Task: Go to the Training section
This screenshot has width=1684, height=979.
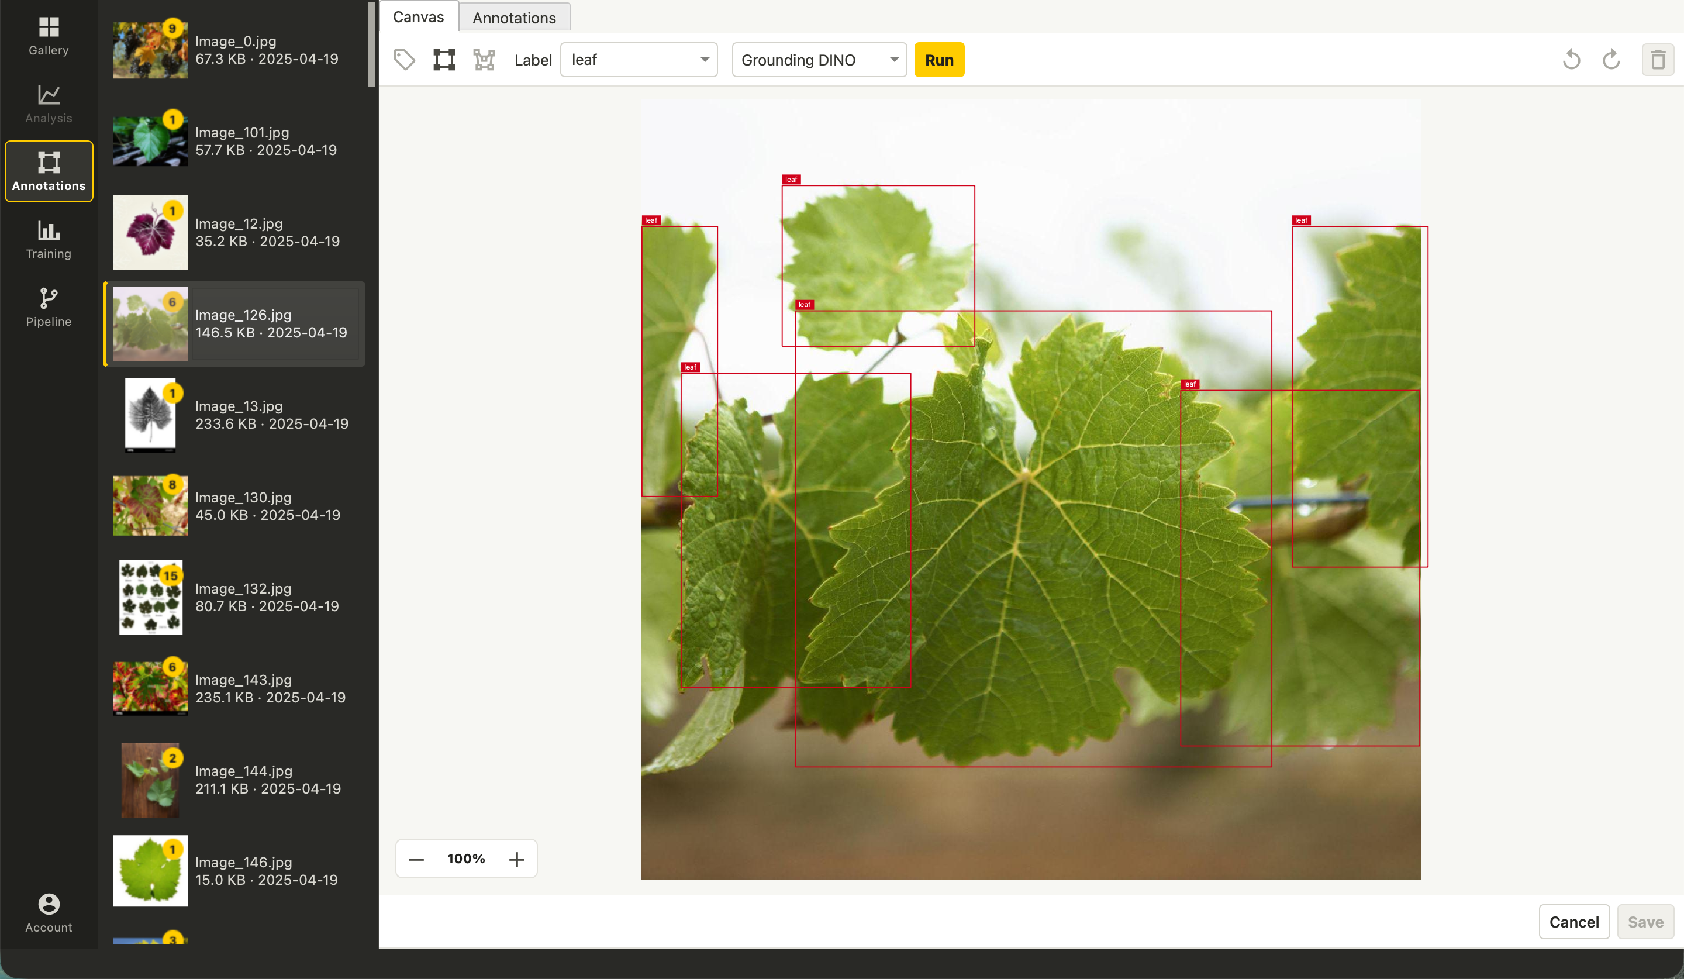Action: (x=49, y=239)
